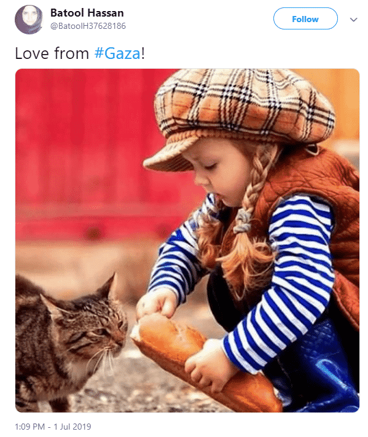Open the @BatoolH37628186 handle link
Viewport: 368px width, 437px height.
(88, 26)
